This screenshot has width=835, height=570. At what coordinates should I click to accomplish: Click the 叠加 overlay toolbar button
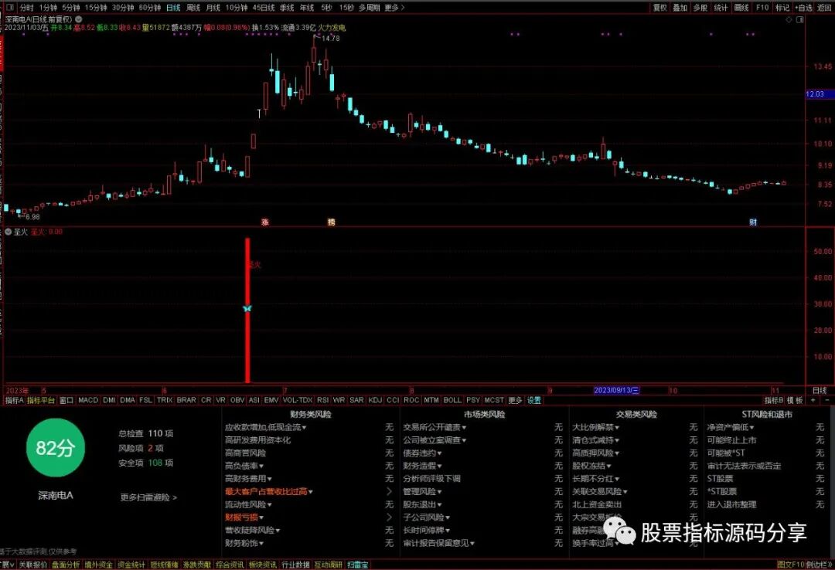click(x=680, y=8)
